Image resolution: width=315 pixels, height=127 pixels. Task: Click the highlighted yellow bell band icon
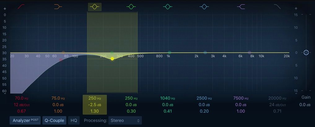tap(95, 7)
